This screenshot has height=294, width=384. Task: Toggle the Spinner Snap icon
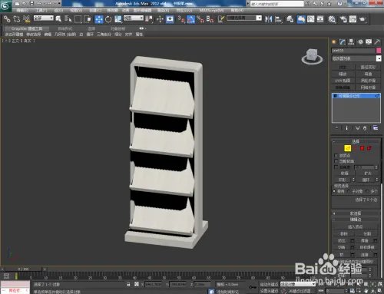(x=210, y=19)
